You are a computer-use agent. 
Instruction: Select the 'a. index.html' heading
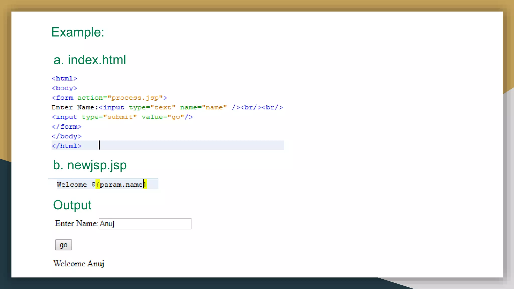coord(90,60)
